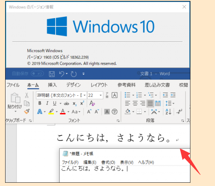Click the Justify alignment icon

click(150, 103)
